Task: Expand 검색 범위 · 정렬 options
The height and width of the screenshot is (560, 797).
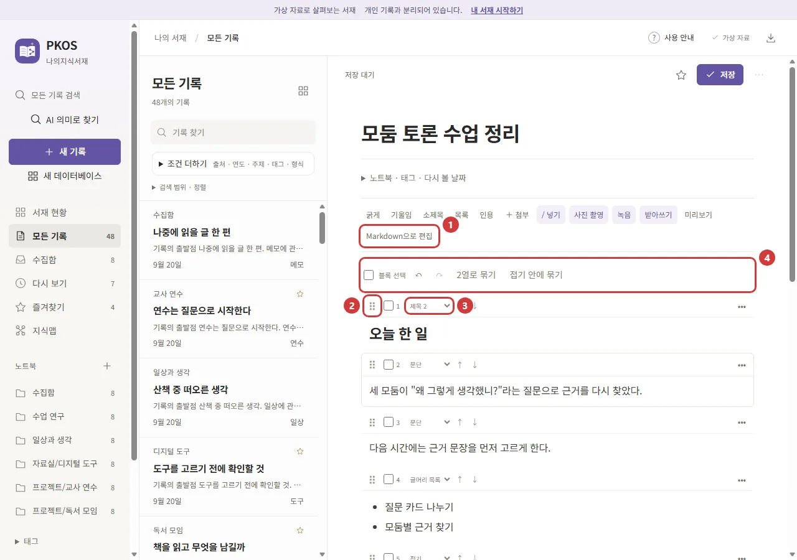Action: pos(179,187)
